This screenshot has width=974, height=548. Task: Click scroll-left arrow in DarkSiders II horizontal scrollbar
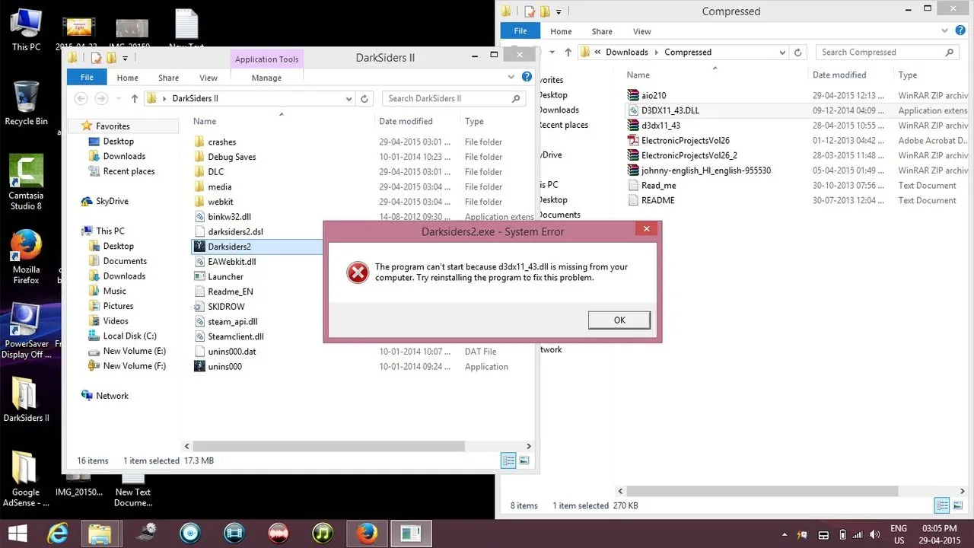click(x=187, y=446)
